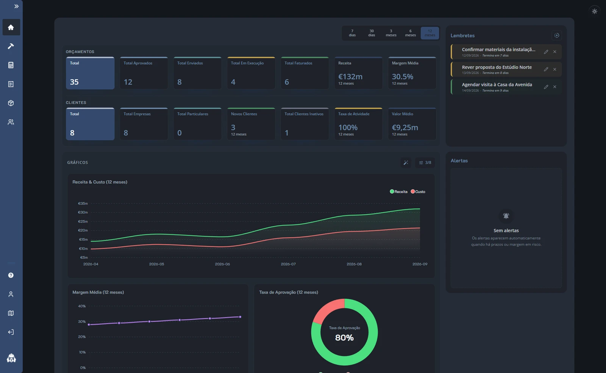Click the 'Margem Média (12 meses)' chart title
Viewport: 606px width, 373px height.
[98, 292]
